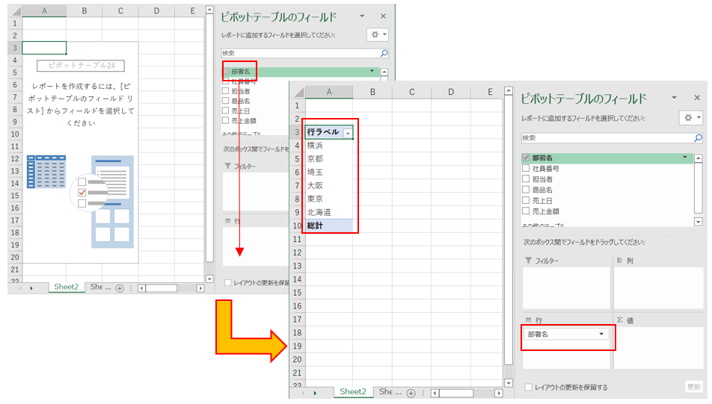Enable the 売上金額 field checkbox in the right pane
Screen dimensions: 712x404
pyautogui.click(x=526, y=211)
